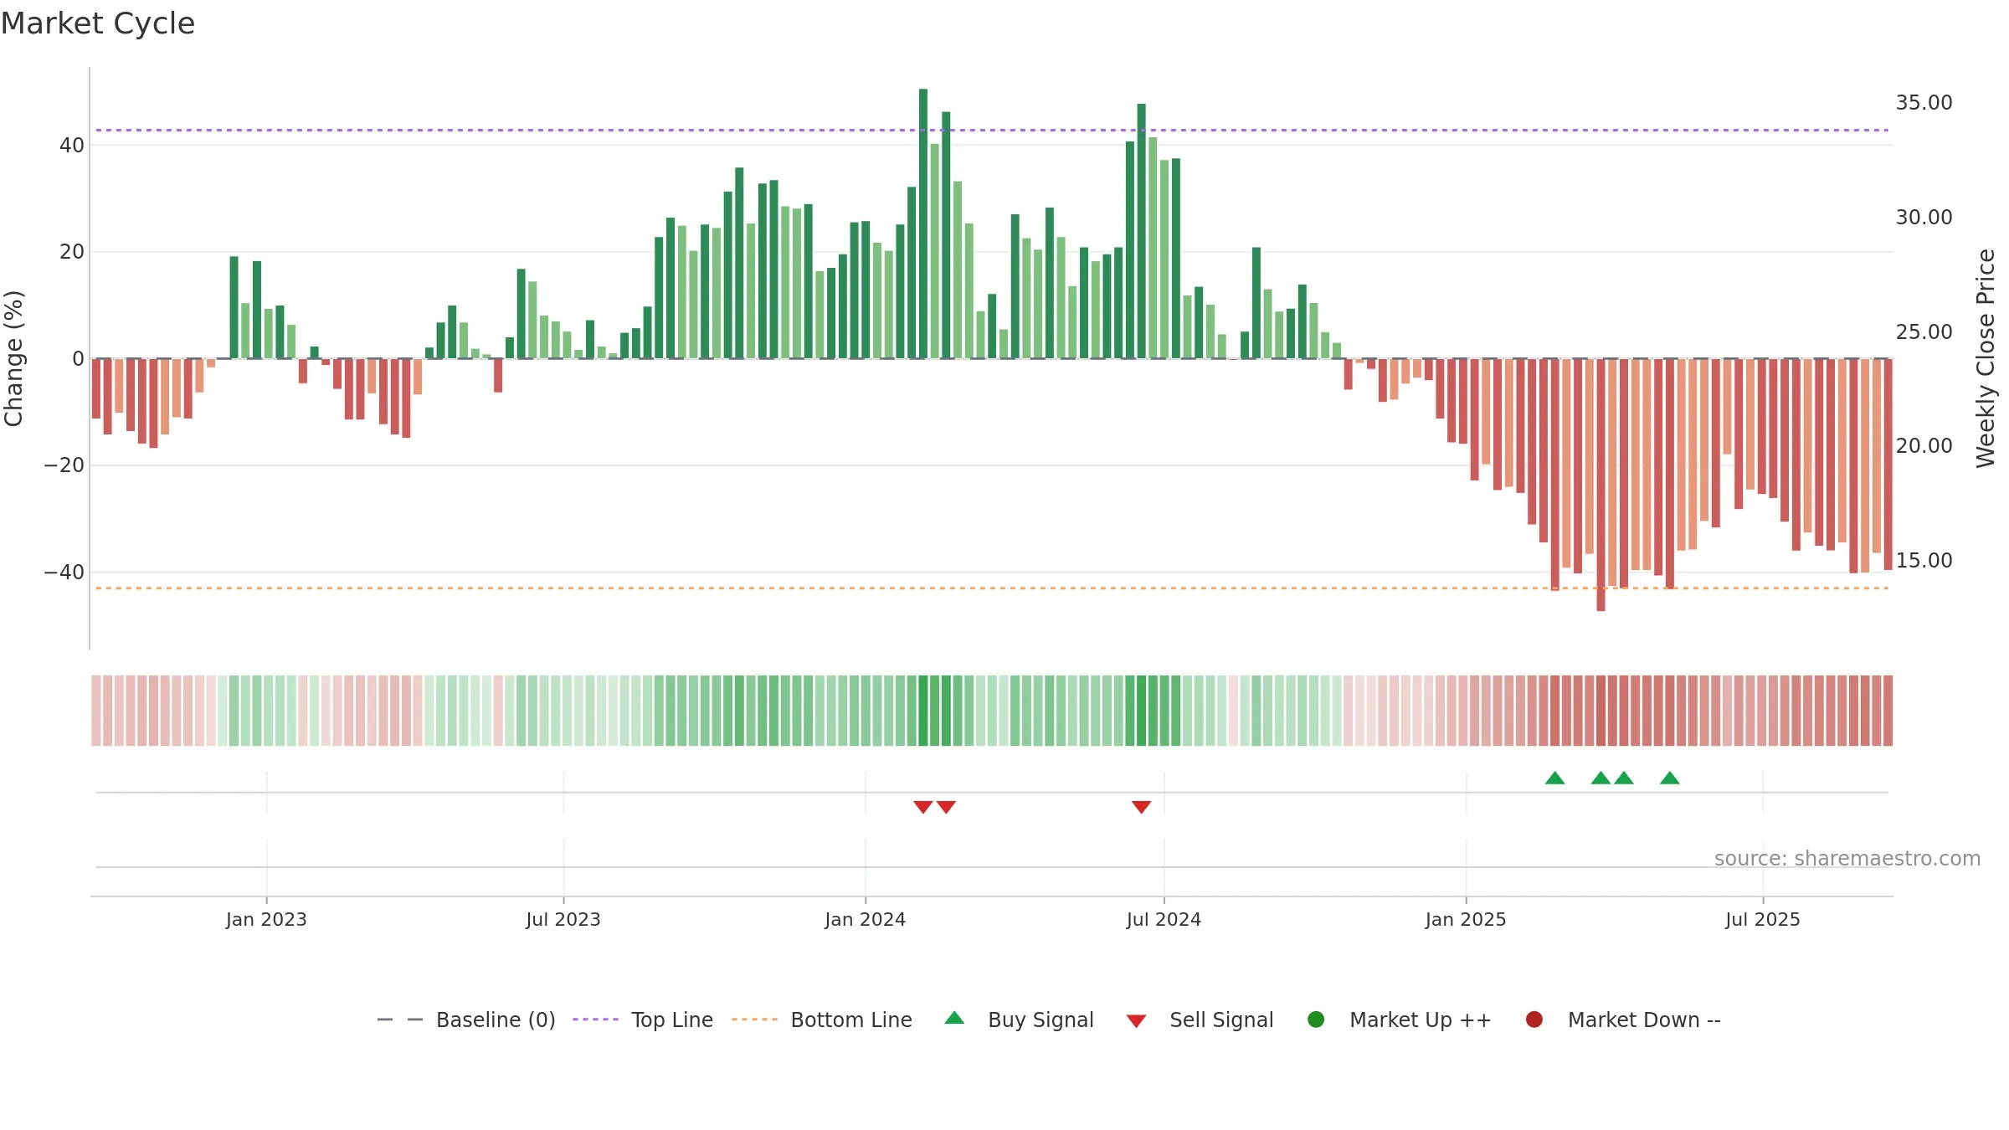The width and height of the screenshot is (2009, 1130).
Task: Click the source: sharemaestro.com text
Action: [x=1847, y=858]
